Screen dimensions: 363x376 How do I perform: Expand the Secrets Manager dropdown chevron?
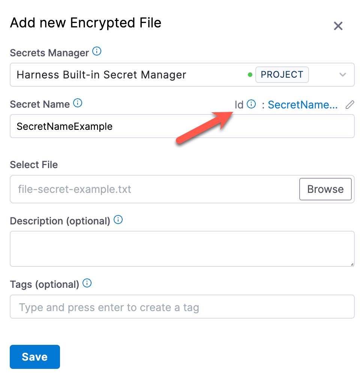point(342,75)
